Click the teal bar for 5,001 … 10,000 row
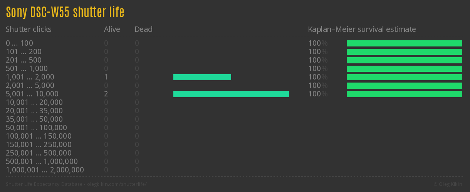This screenshot has height=192, width=470. click(231, 94)
